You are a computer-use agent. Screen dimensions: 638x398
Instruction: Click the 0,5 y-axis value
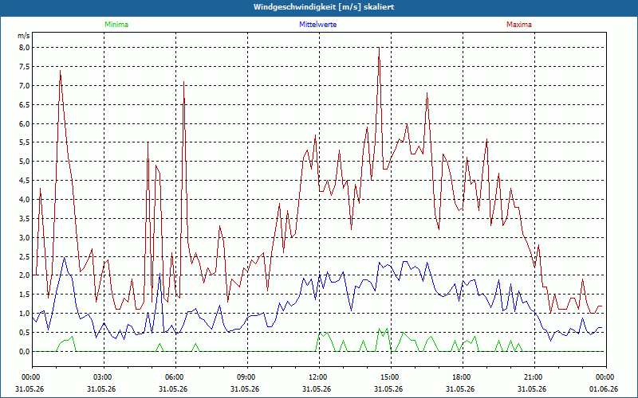(x=24, y=333)
